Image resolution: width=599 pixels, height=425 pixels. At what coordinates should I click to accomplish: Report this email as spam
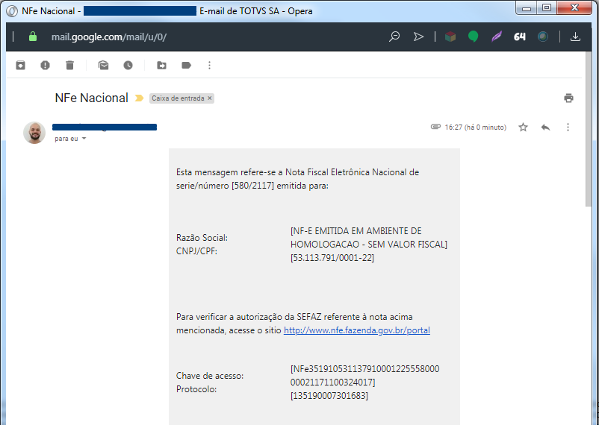pyautogui.click(x=45, y=65)
